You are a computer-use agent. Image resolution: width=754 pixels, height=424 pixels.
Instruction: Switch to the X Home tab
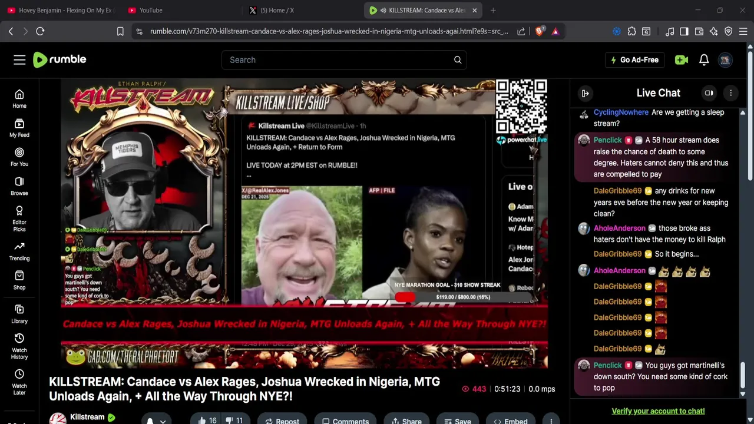[301, 10]
